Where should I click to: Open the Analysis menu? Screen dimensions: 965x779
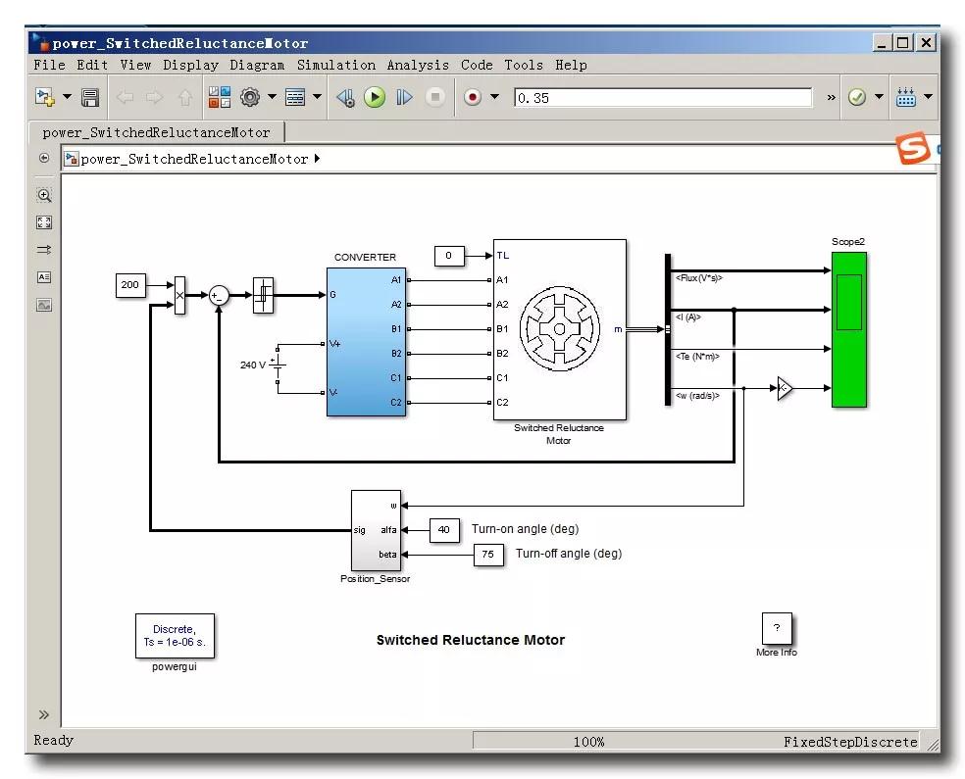point(418,65)
